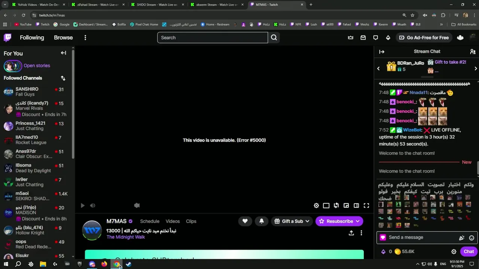Image resolution: width=479 pixels, height=269 pixels.
Task: Open the Get Bits diamond icon below chat
Action: click(383, 251)
